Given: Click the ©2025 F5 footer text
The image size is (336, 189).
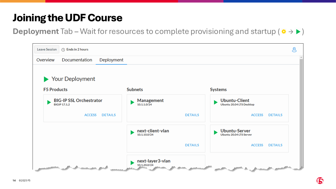Looking at the screenshot, I should (24, 181).
